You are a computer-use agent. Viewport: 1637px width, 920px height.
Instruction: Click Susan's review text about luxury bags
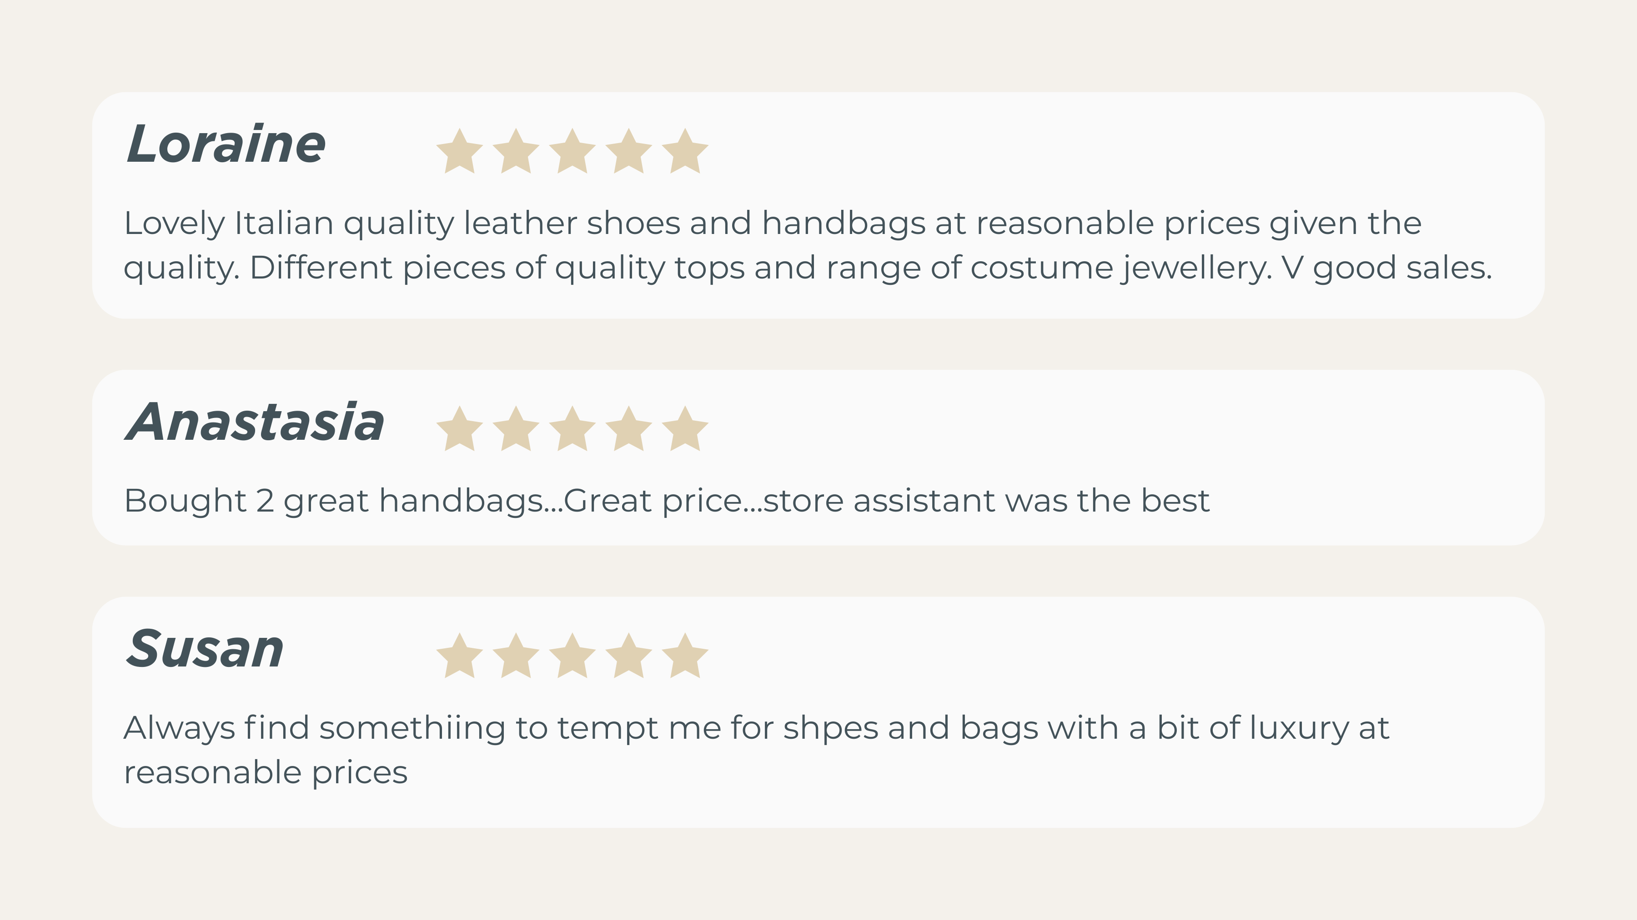pos(756,749)
